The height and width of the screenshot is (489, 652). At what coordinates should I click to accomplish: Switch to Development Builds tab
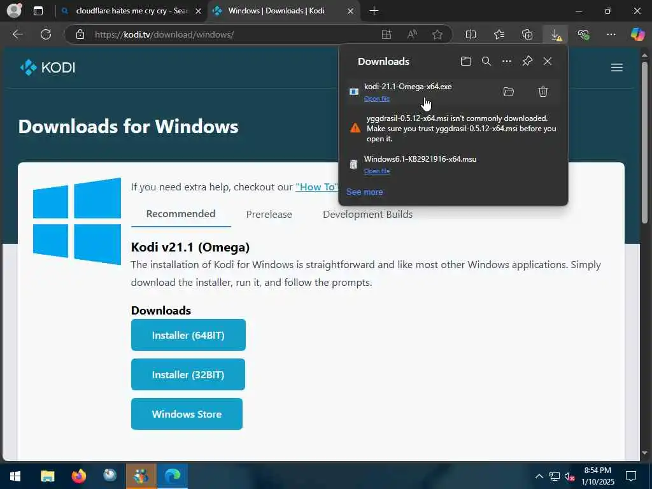click(367, 214)
